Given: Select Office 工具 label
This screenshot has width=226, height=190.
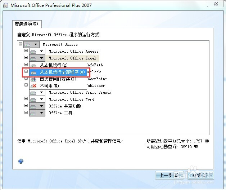Looking at the screenshot, I should [x=60, y=113].
